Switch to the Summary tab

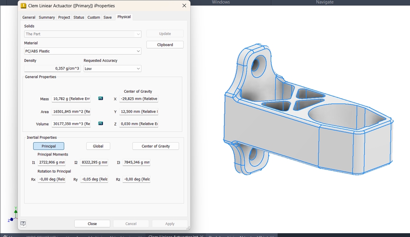[x=47, y=17]
